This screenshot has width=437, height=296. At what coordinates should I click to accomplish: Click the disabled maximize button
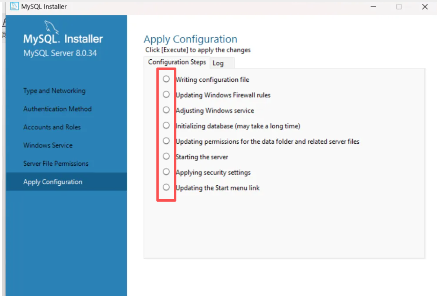(399, 6)
